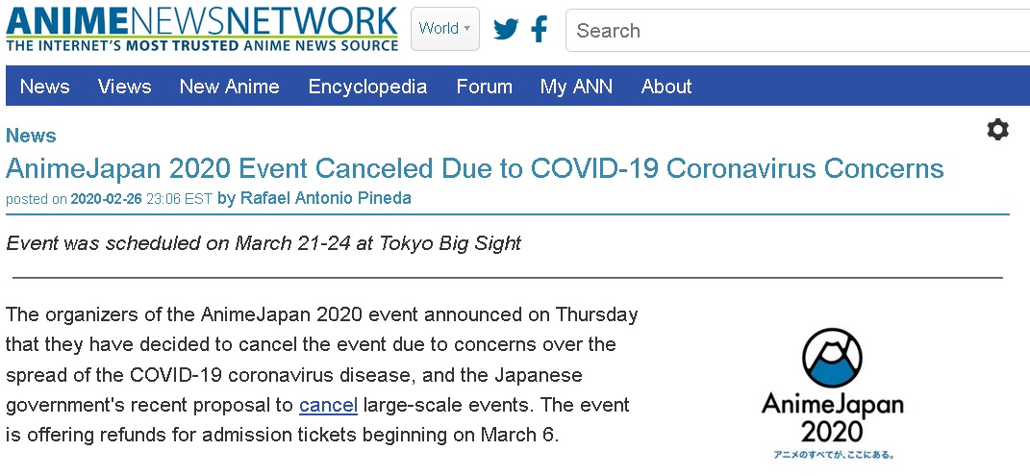Click the subtitle about Tokyo Big Sight
The image size is (1030, 476).
pos(264,243)
